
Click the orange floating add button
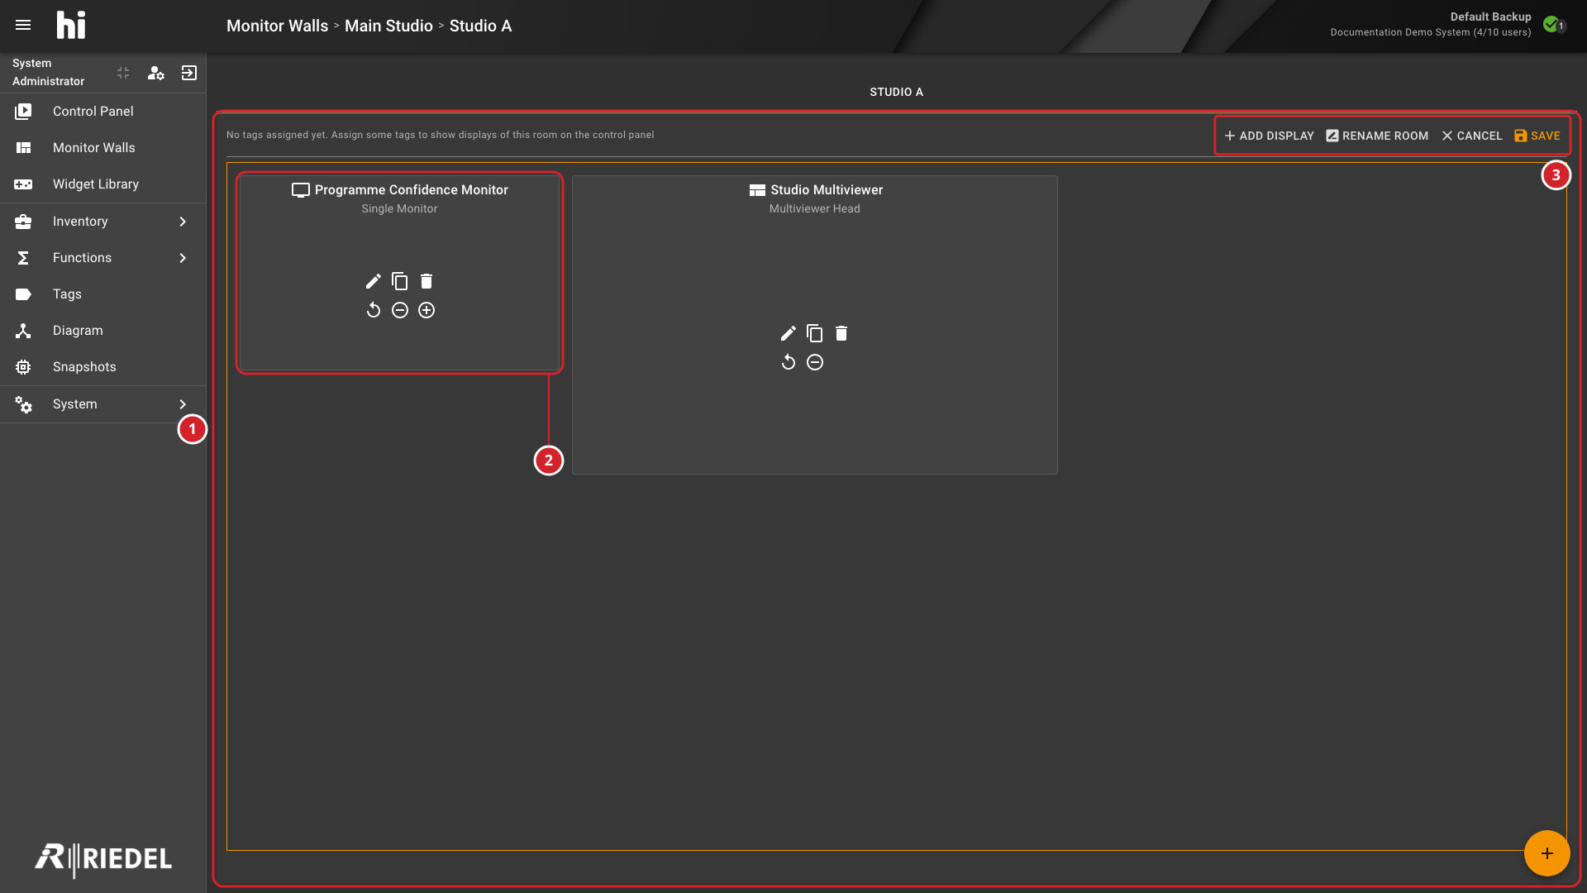(1546, 853)
